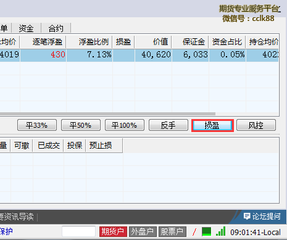287x240 pixels.
Task: Click the green signal strength bars icon
Action: tap(221, 231)
